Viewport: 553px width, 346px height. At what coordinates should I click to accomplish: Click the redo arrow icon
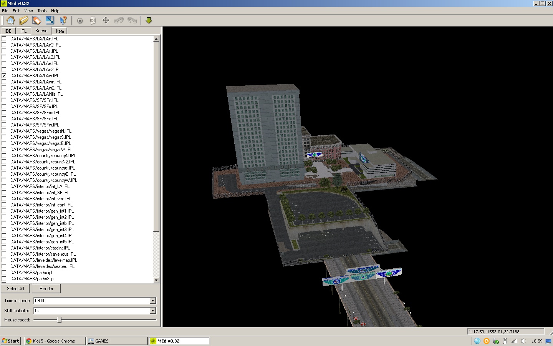tap(132, 20)
